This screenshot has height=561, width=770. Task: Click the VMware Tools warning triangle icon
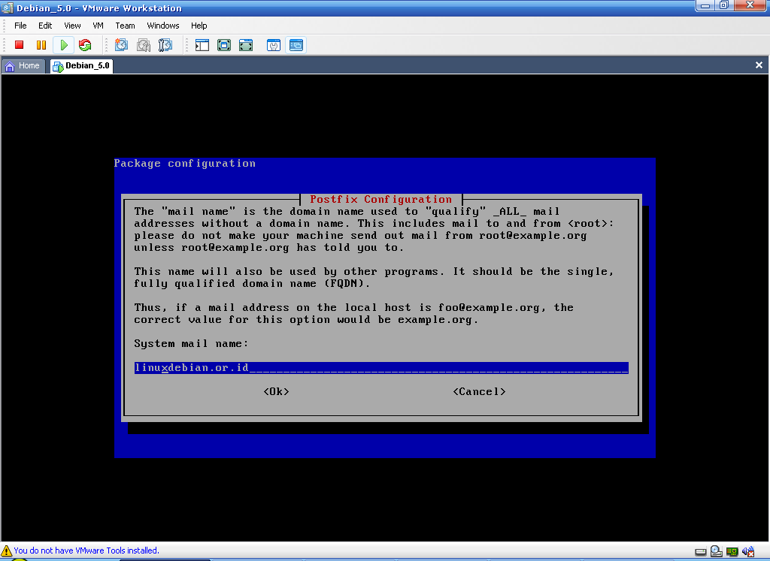[6, 550]
